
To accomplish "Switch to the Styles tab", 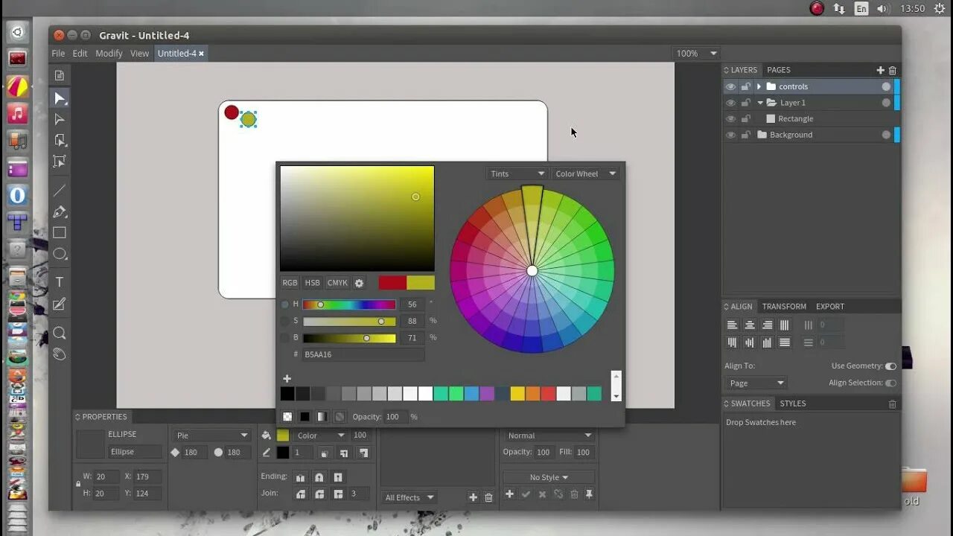I will coord(793,403).
